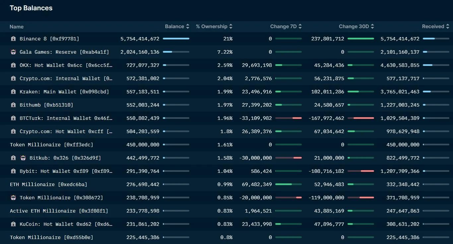Select the 552,003,244 balance value for Bithumb
The image size is (453, 244).
point(143,105)
